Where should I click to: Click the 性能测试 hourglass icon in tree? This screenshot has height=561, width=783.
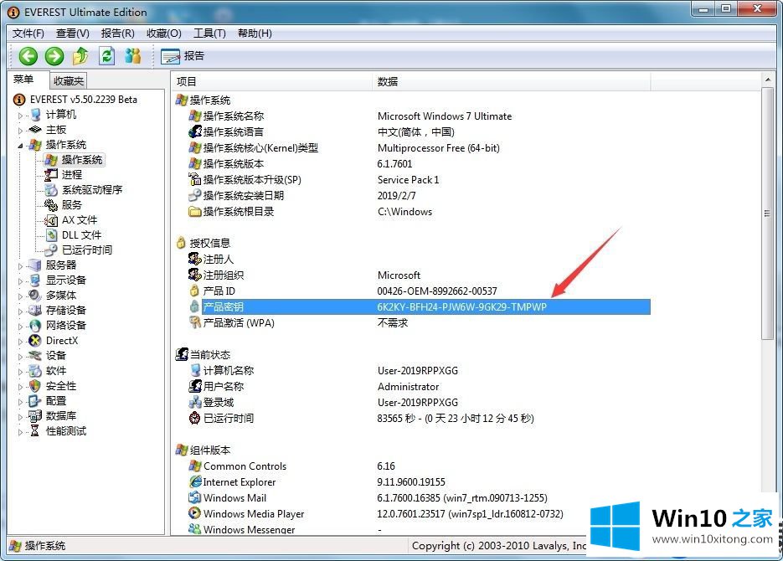[34, 430]
